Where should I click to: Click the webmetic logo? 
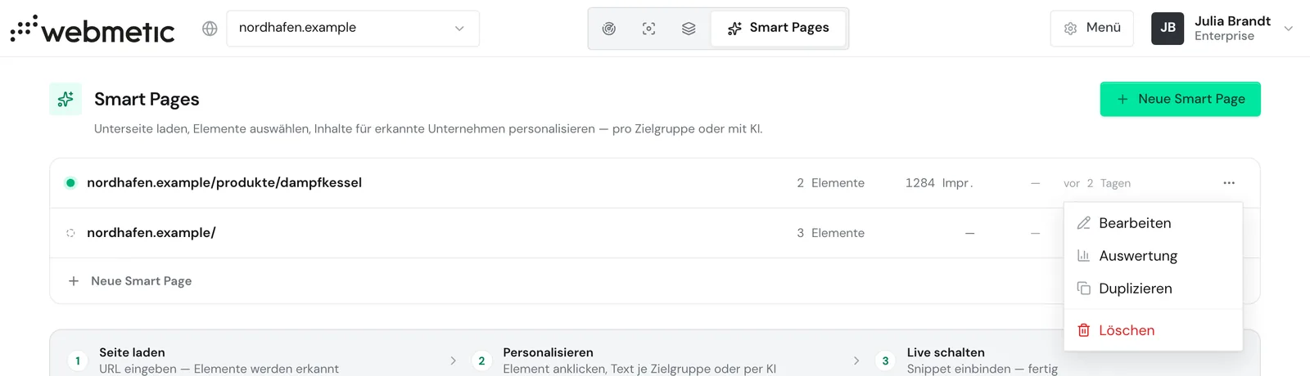point(93,29)
